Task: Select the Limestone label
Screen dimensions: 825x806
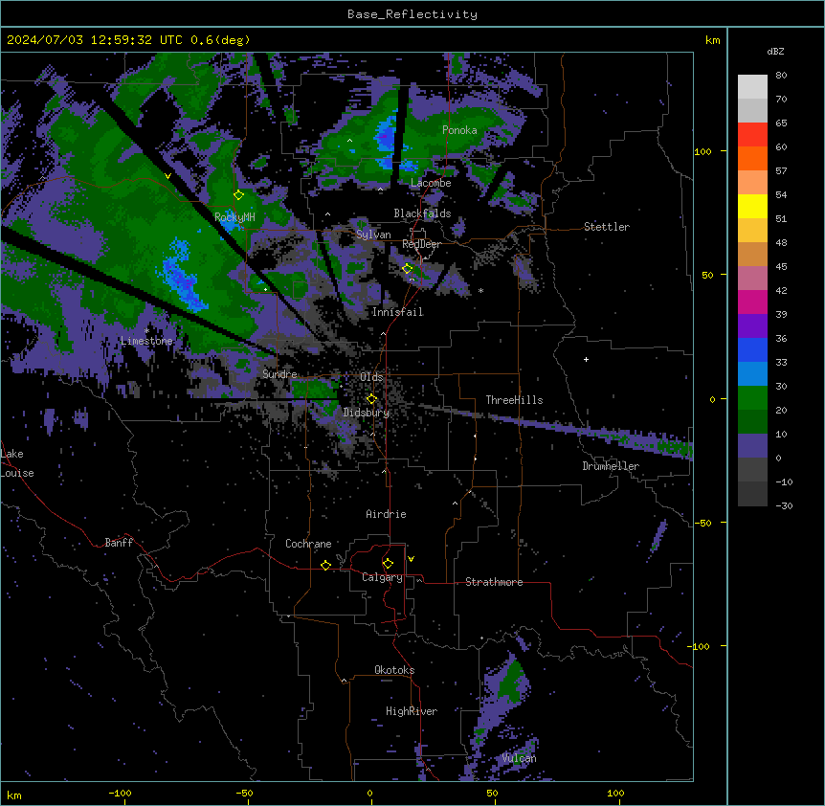Action: 146,341
